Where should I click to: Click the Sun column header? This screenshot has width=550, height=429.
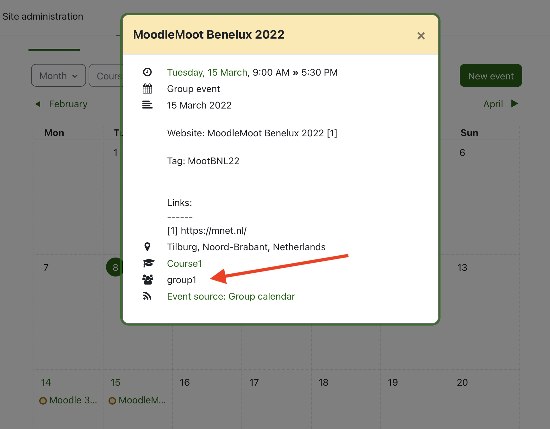coord(469,133)
